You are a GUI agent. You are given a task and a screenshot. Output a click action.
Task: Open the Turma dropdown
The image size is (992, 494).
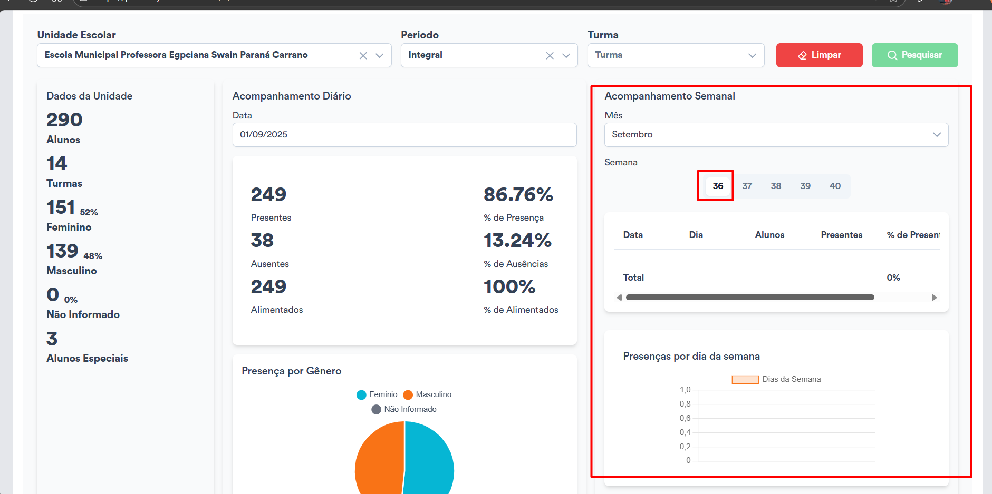tap(675, 55)
